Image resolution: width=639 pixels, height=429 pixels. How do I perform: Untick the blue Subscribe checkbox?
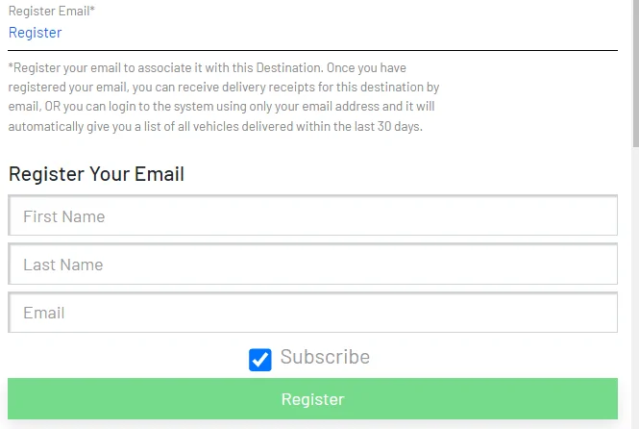[260, 360]
